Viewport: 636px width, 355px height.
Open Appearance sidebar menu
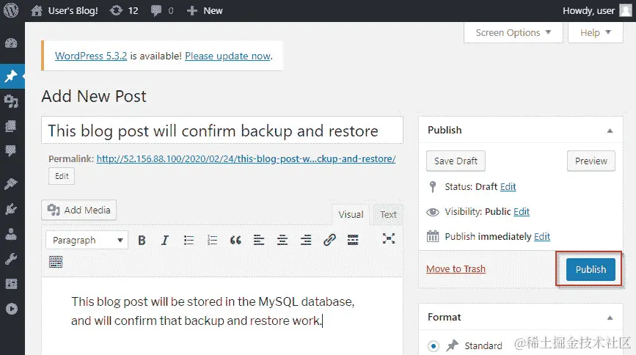[11, 184]
